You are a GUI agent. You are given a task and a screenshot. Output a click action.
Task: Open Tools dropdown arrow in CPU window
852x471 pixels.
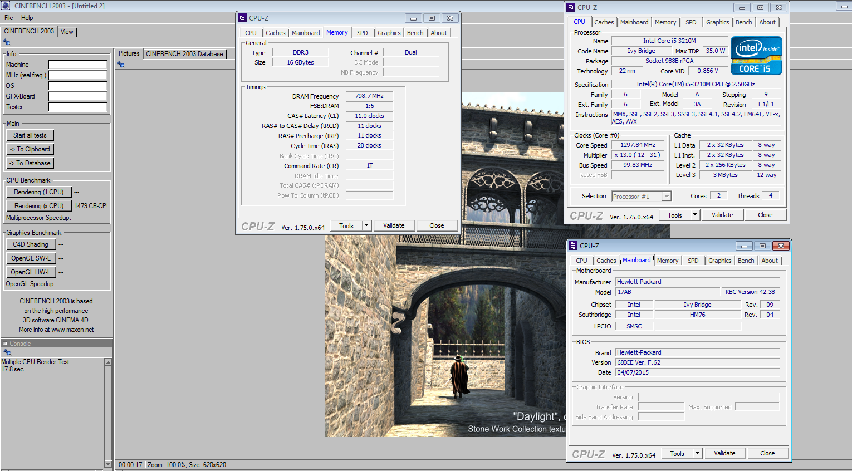tap(695, 215)
